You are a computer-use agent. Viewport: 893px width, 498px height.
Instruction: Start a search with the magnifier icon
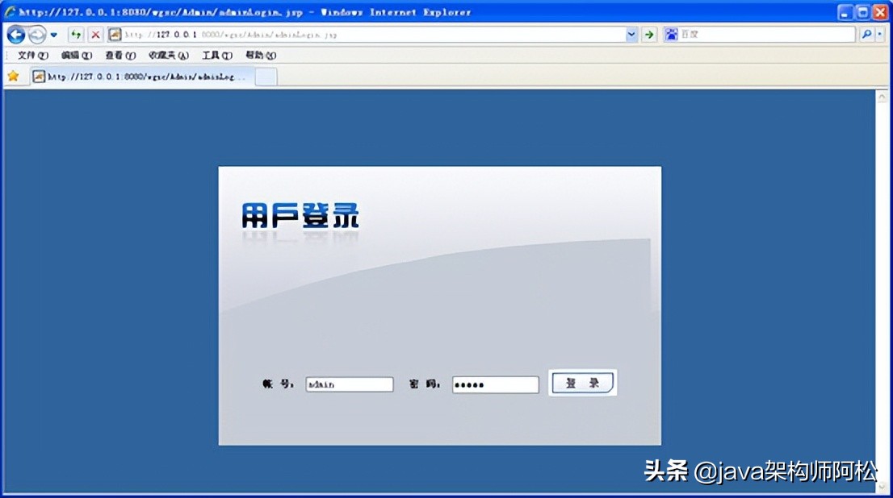coord(866,34)
